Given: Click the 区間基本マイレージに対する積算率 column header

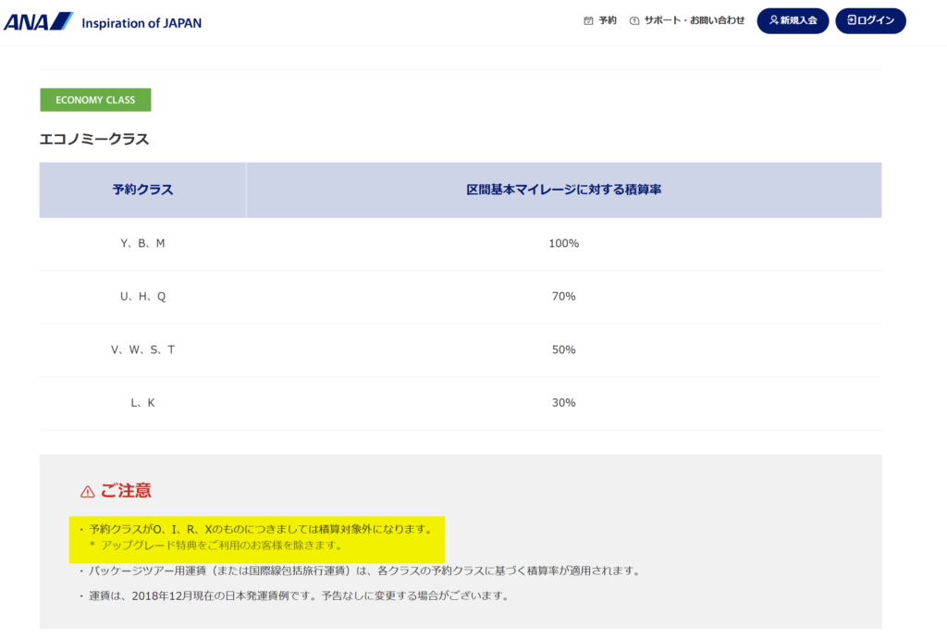Looking at the screenshot, I should pos(563,190).
